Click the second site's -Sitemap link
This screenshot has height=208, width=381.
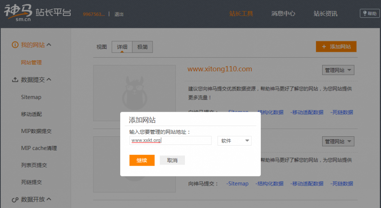(x=237, y=183)
